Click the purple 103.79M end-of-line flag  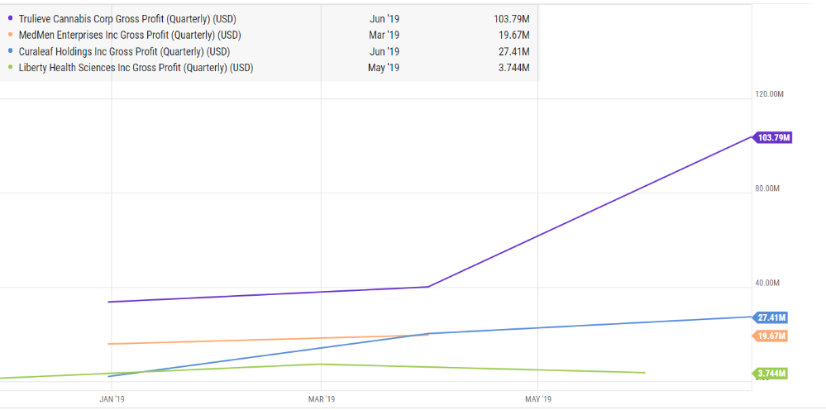point(773,138)
